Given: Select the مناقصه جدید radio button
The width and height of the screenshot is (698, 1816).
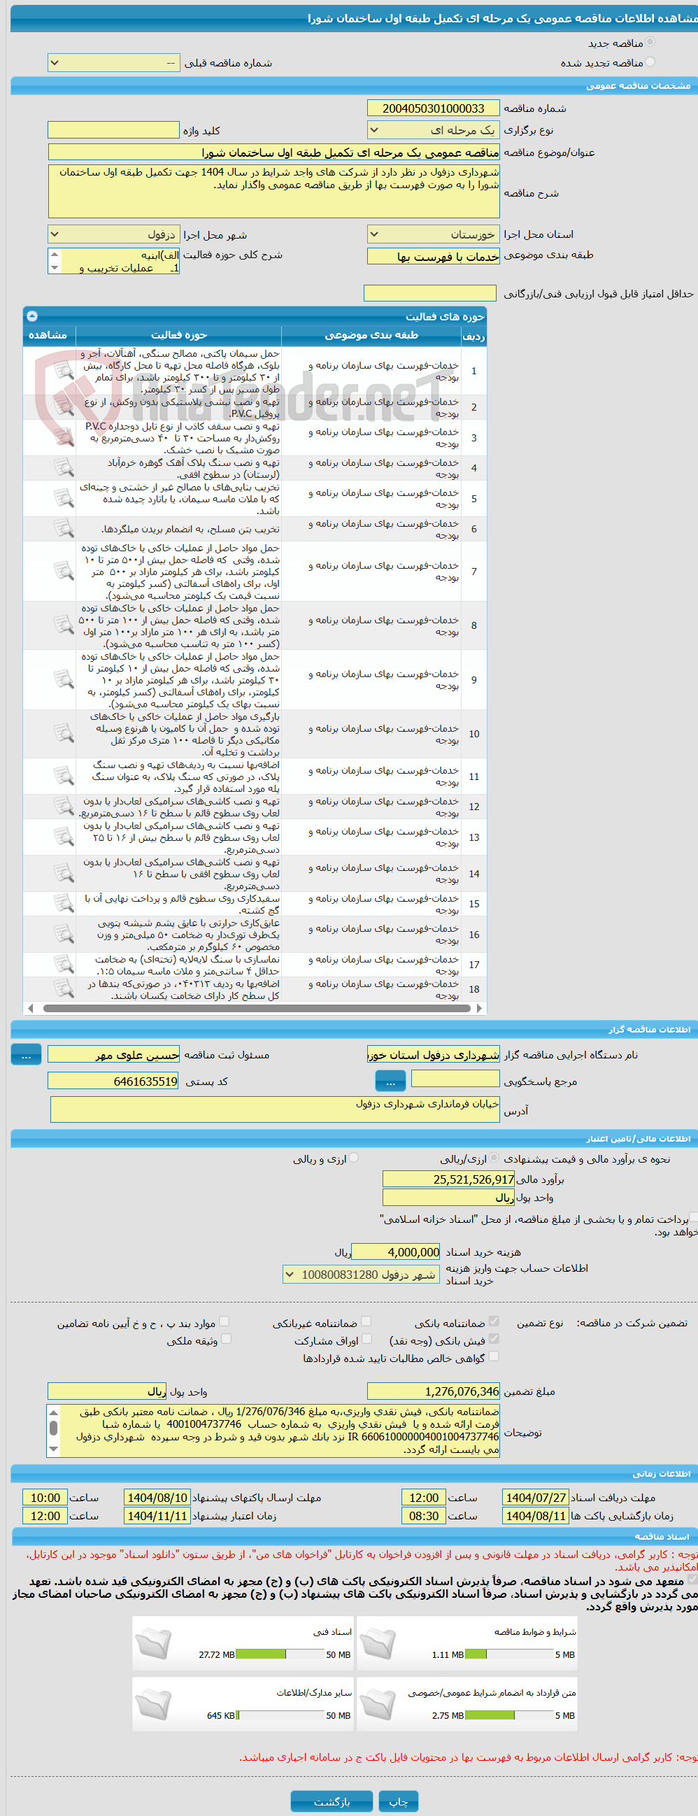Looking at the screenshot, I should [650, 42].
